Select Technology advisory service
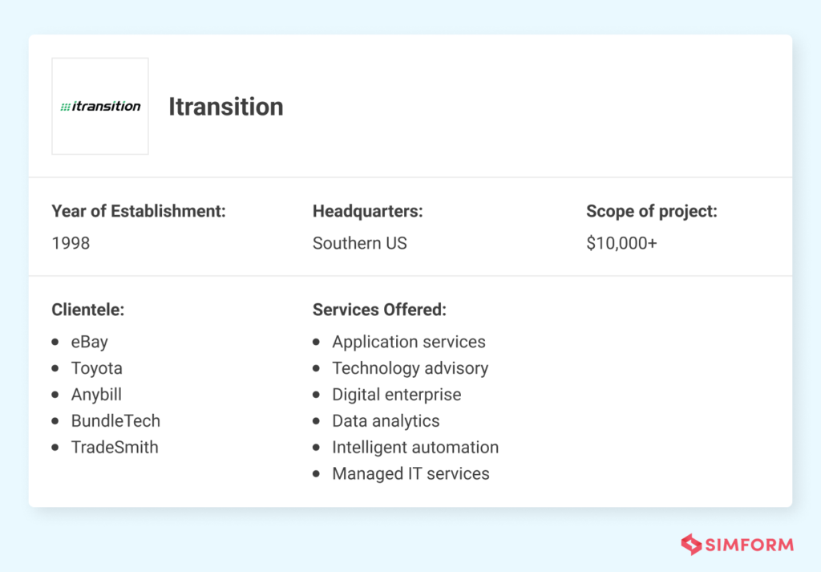This screenshot has width=821, height=572. pos(410,368)
